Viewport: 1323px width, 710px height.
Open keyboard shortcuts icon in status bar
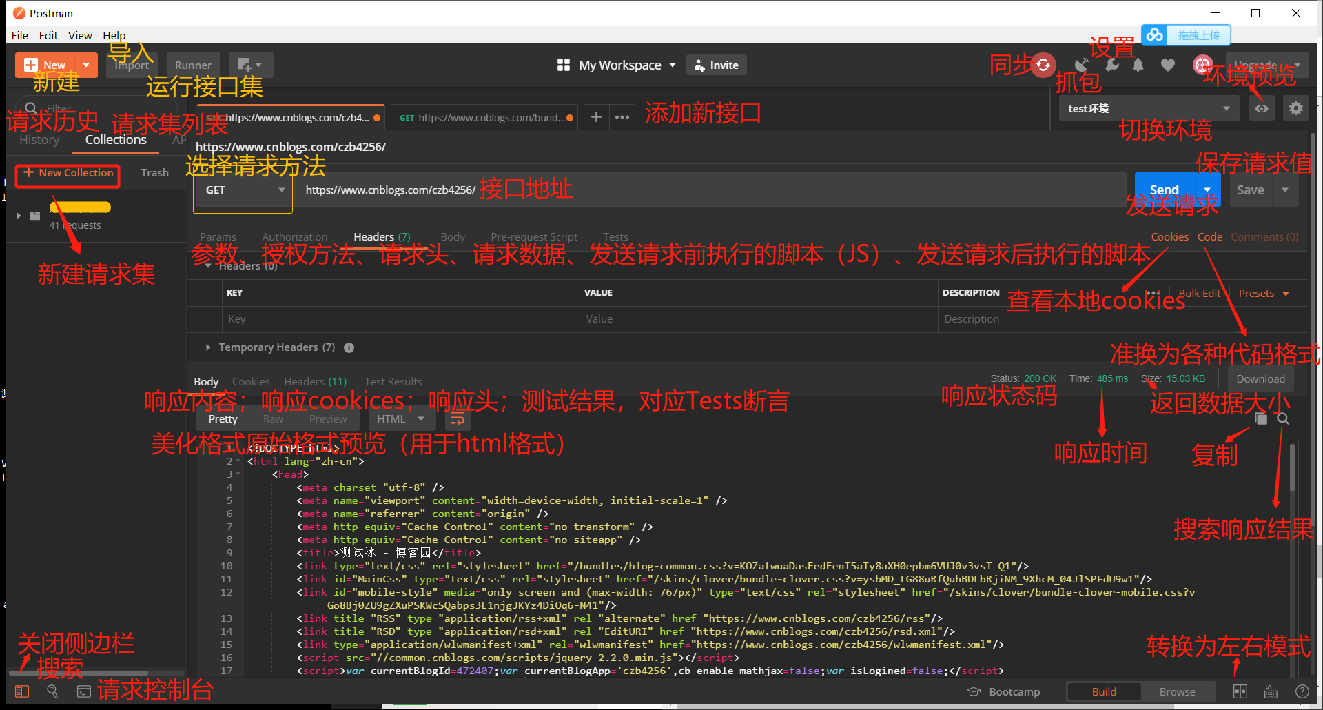click(1271, 691)
